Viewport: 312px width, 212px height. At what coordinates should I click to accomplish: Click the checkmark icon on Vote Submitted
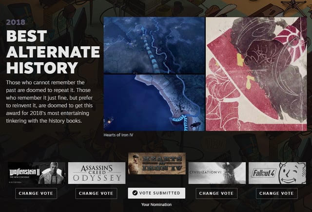[135, 193]
